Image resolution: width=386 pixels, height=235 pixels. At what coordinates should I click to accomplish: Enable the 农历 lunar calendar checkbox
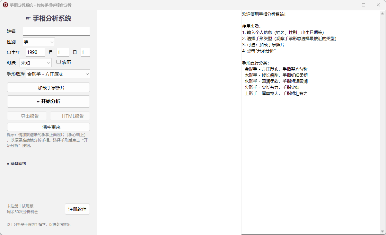click(59, 62)
